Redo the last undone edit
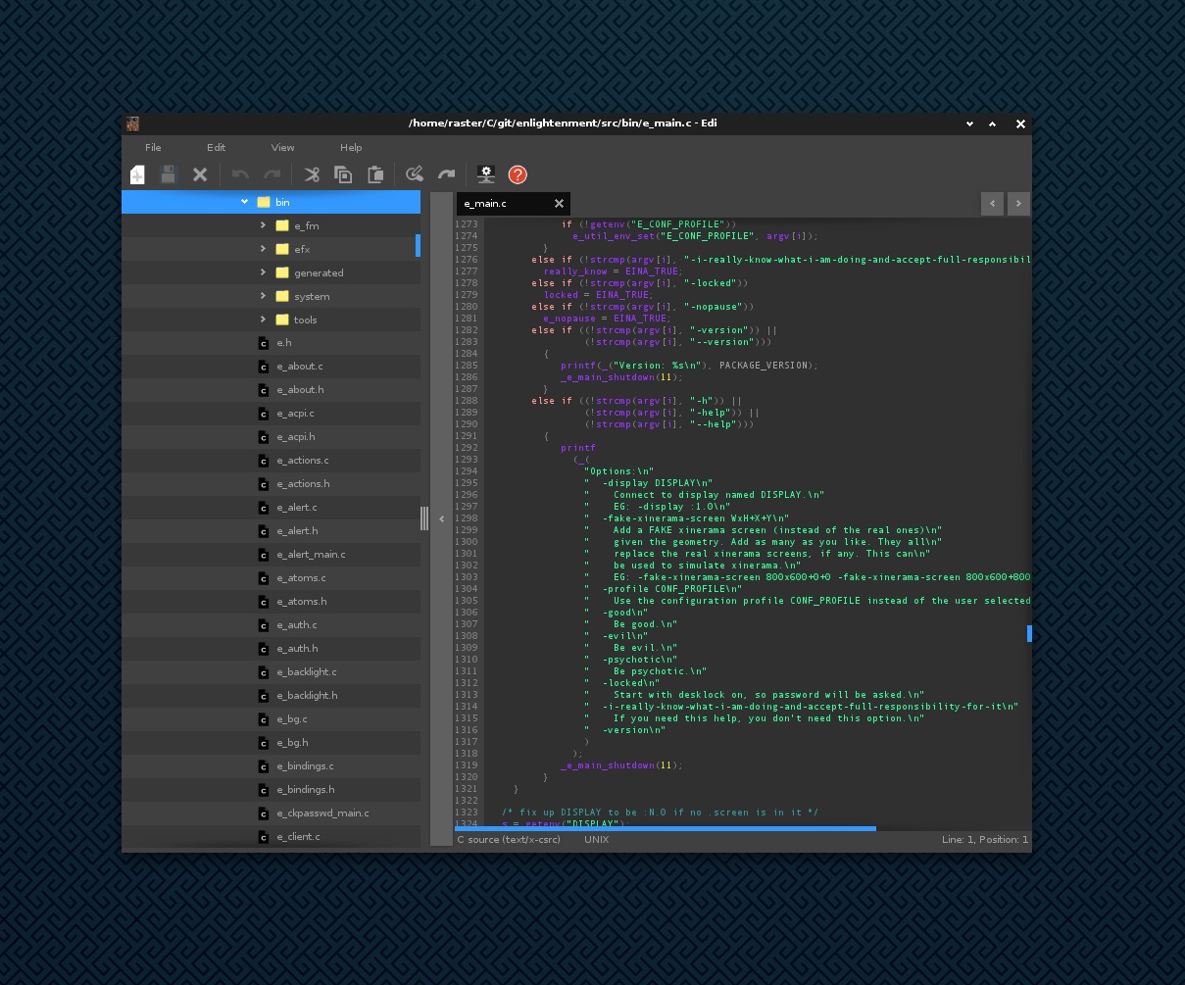This screenshot has height=985, width=1185. (272, 174)
